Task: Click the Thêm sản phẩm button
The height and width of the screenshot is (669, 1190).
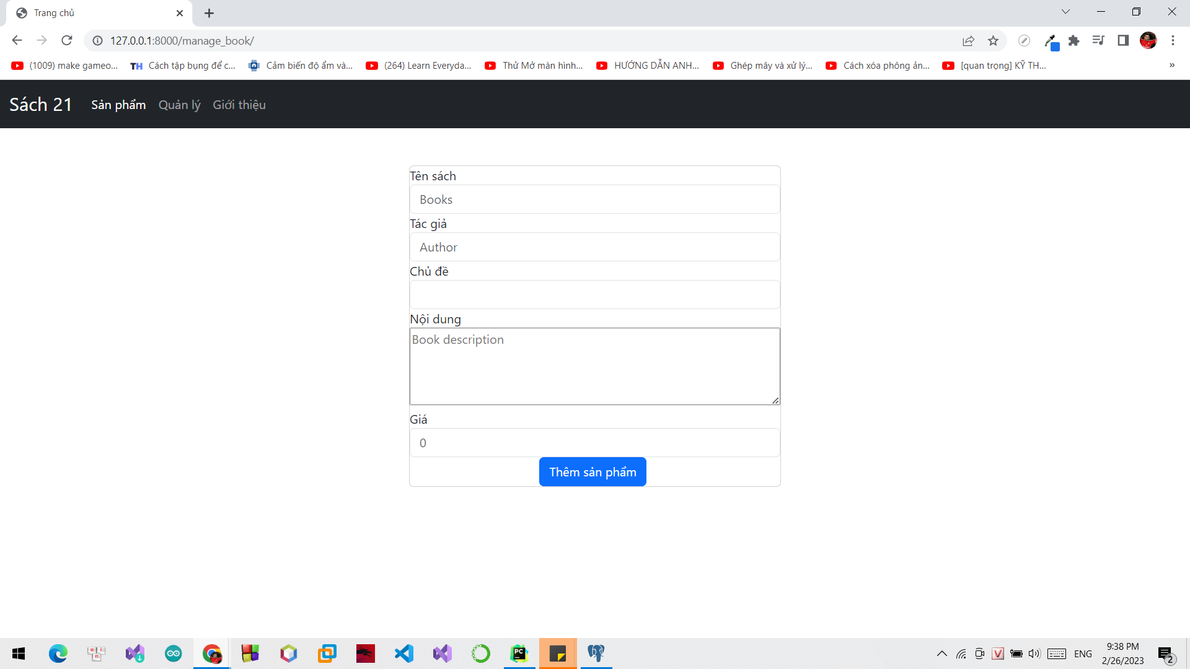Action: [x=593, y=472]
